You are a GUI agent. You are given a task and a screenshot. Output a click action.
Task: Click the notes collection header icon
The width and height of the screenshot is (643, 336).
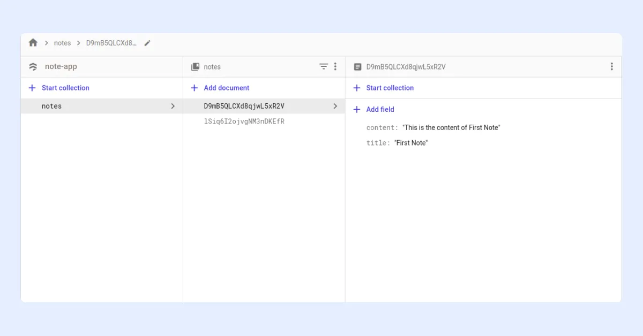tap(195, 67)
